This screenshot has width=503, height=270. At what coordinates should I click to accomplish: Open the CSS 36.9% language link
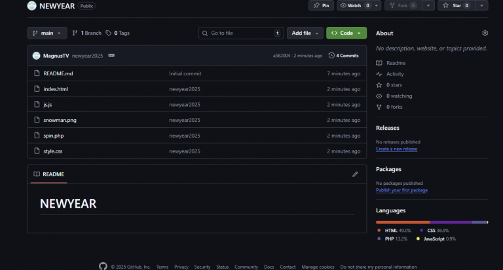pos(434,231)
